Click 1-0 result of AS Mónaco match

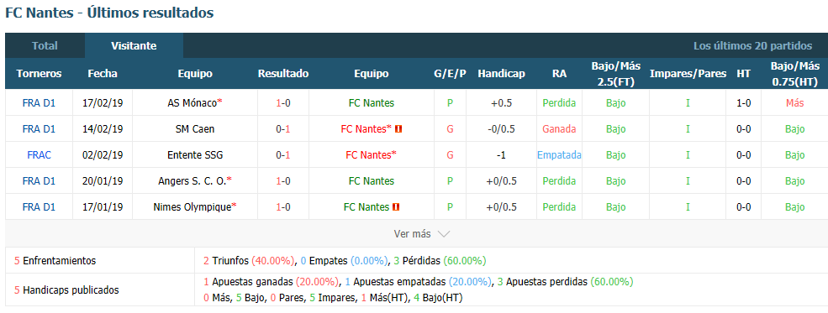pos(283,103)
